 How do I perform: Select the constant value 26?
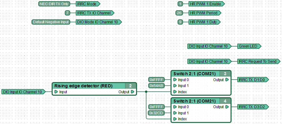point(179,13)
